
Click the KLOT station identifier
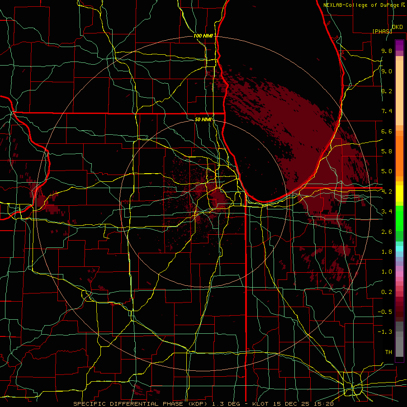pos(261,404)
